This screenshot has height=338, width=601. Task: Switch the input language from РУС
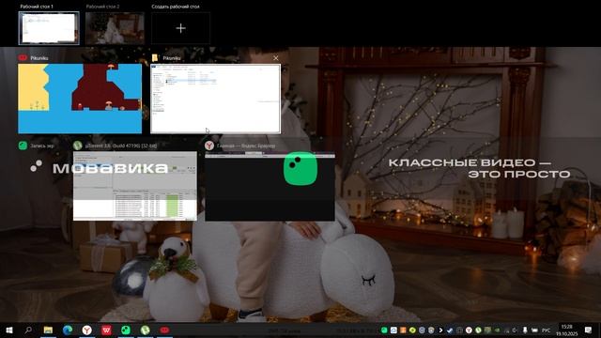[x=546, y=330]
